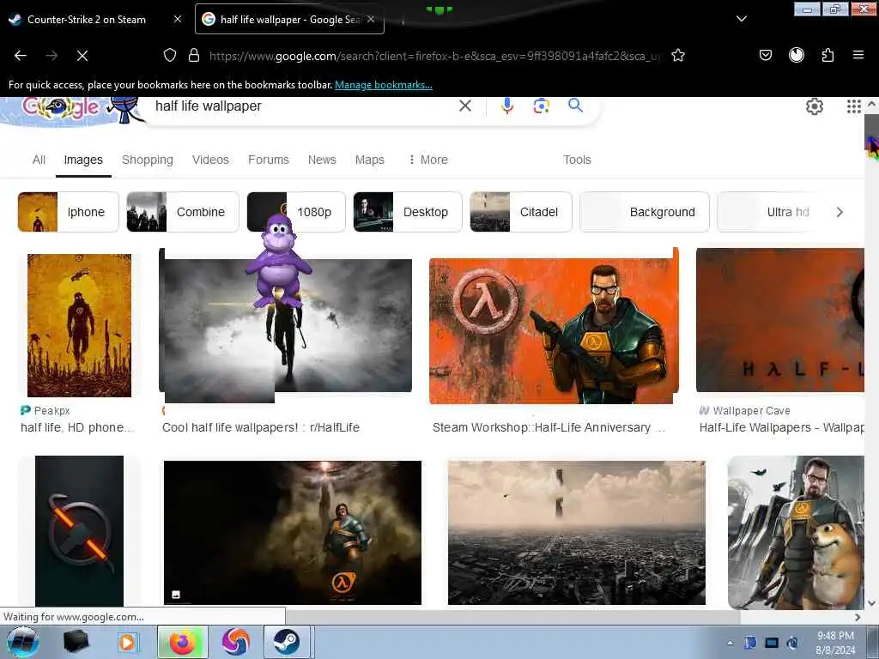Open the Maps results tab
This screenshot has height=659, width=879.
(369, 160)
